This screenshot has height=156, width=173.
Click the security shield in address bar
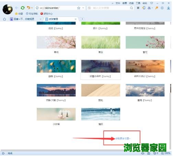point(37,8)
